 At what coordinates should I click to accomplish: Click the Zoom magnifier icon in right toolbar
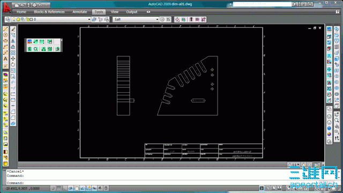coord(337,120)
